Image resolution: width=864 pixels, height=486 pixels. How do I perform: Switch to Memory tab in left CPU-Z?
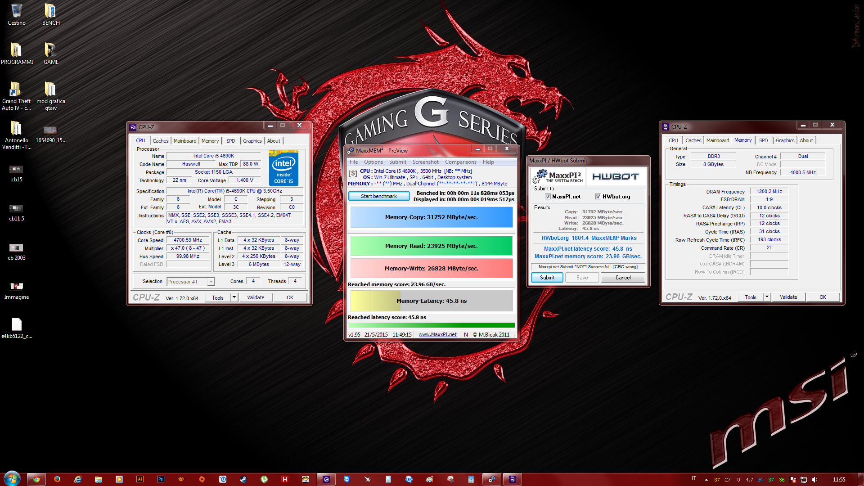(210, 141)
